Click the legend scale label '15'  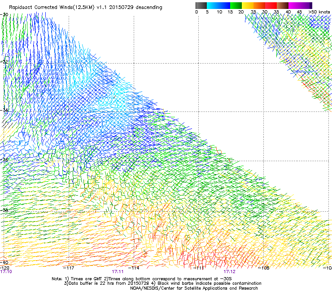click(x=230, y=12)
